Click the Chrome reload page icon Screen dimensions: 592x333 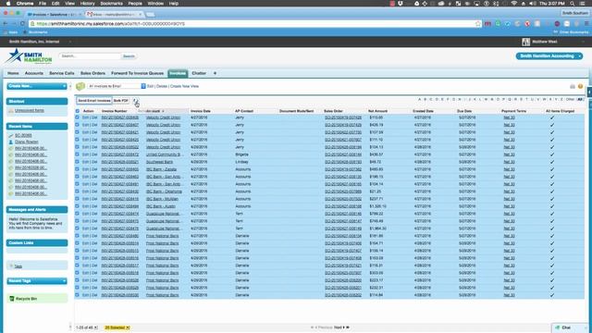coord(22,23)
